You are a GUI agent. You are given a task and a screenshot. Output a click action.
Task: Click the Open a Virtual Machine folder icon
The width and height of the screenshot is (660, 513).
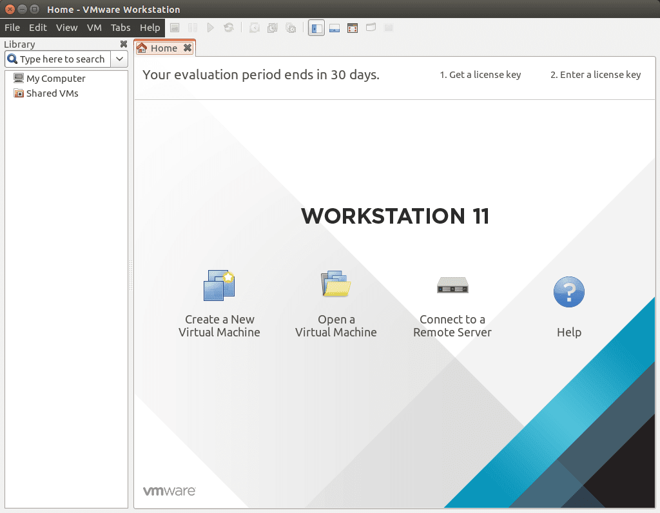coord(335,284)
